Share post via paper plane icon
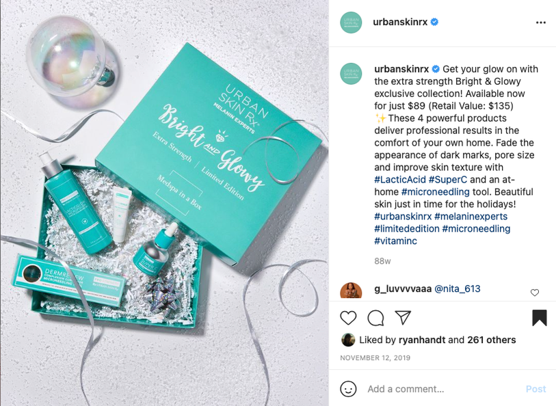The width and height of the screenshot is (556, 406). click(x=403, y=317)
